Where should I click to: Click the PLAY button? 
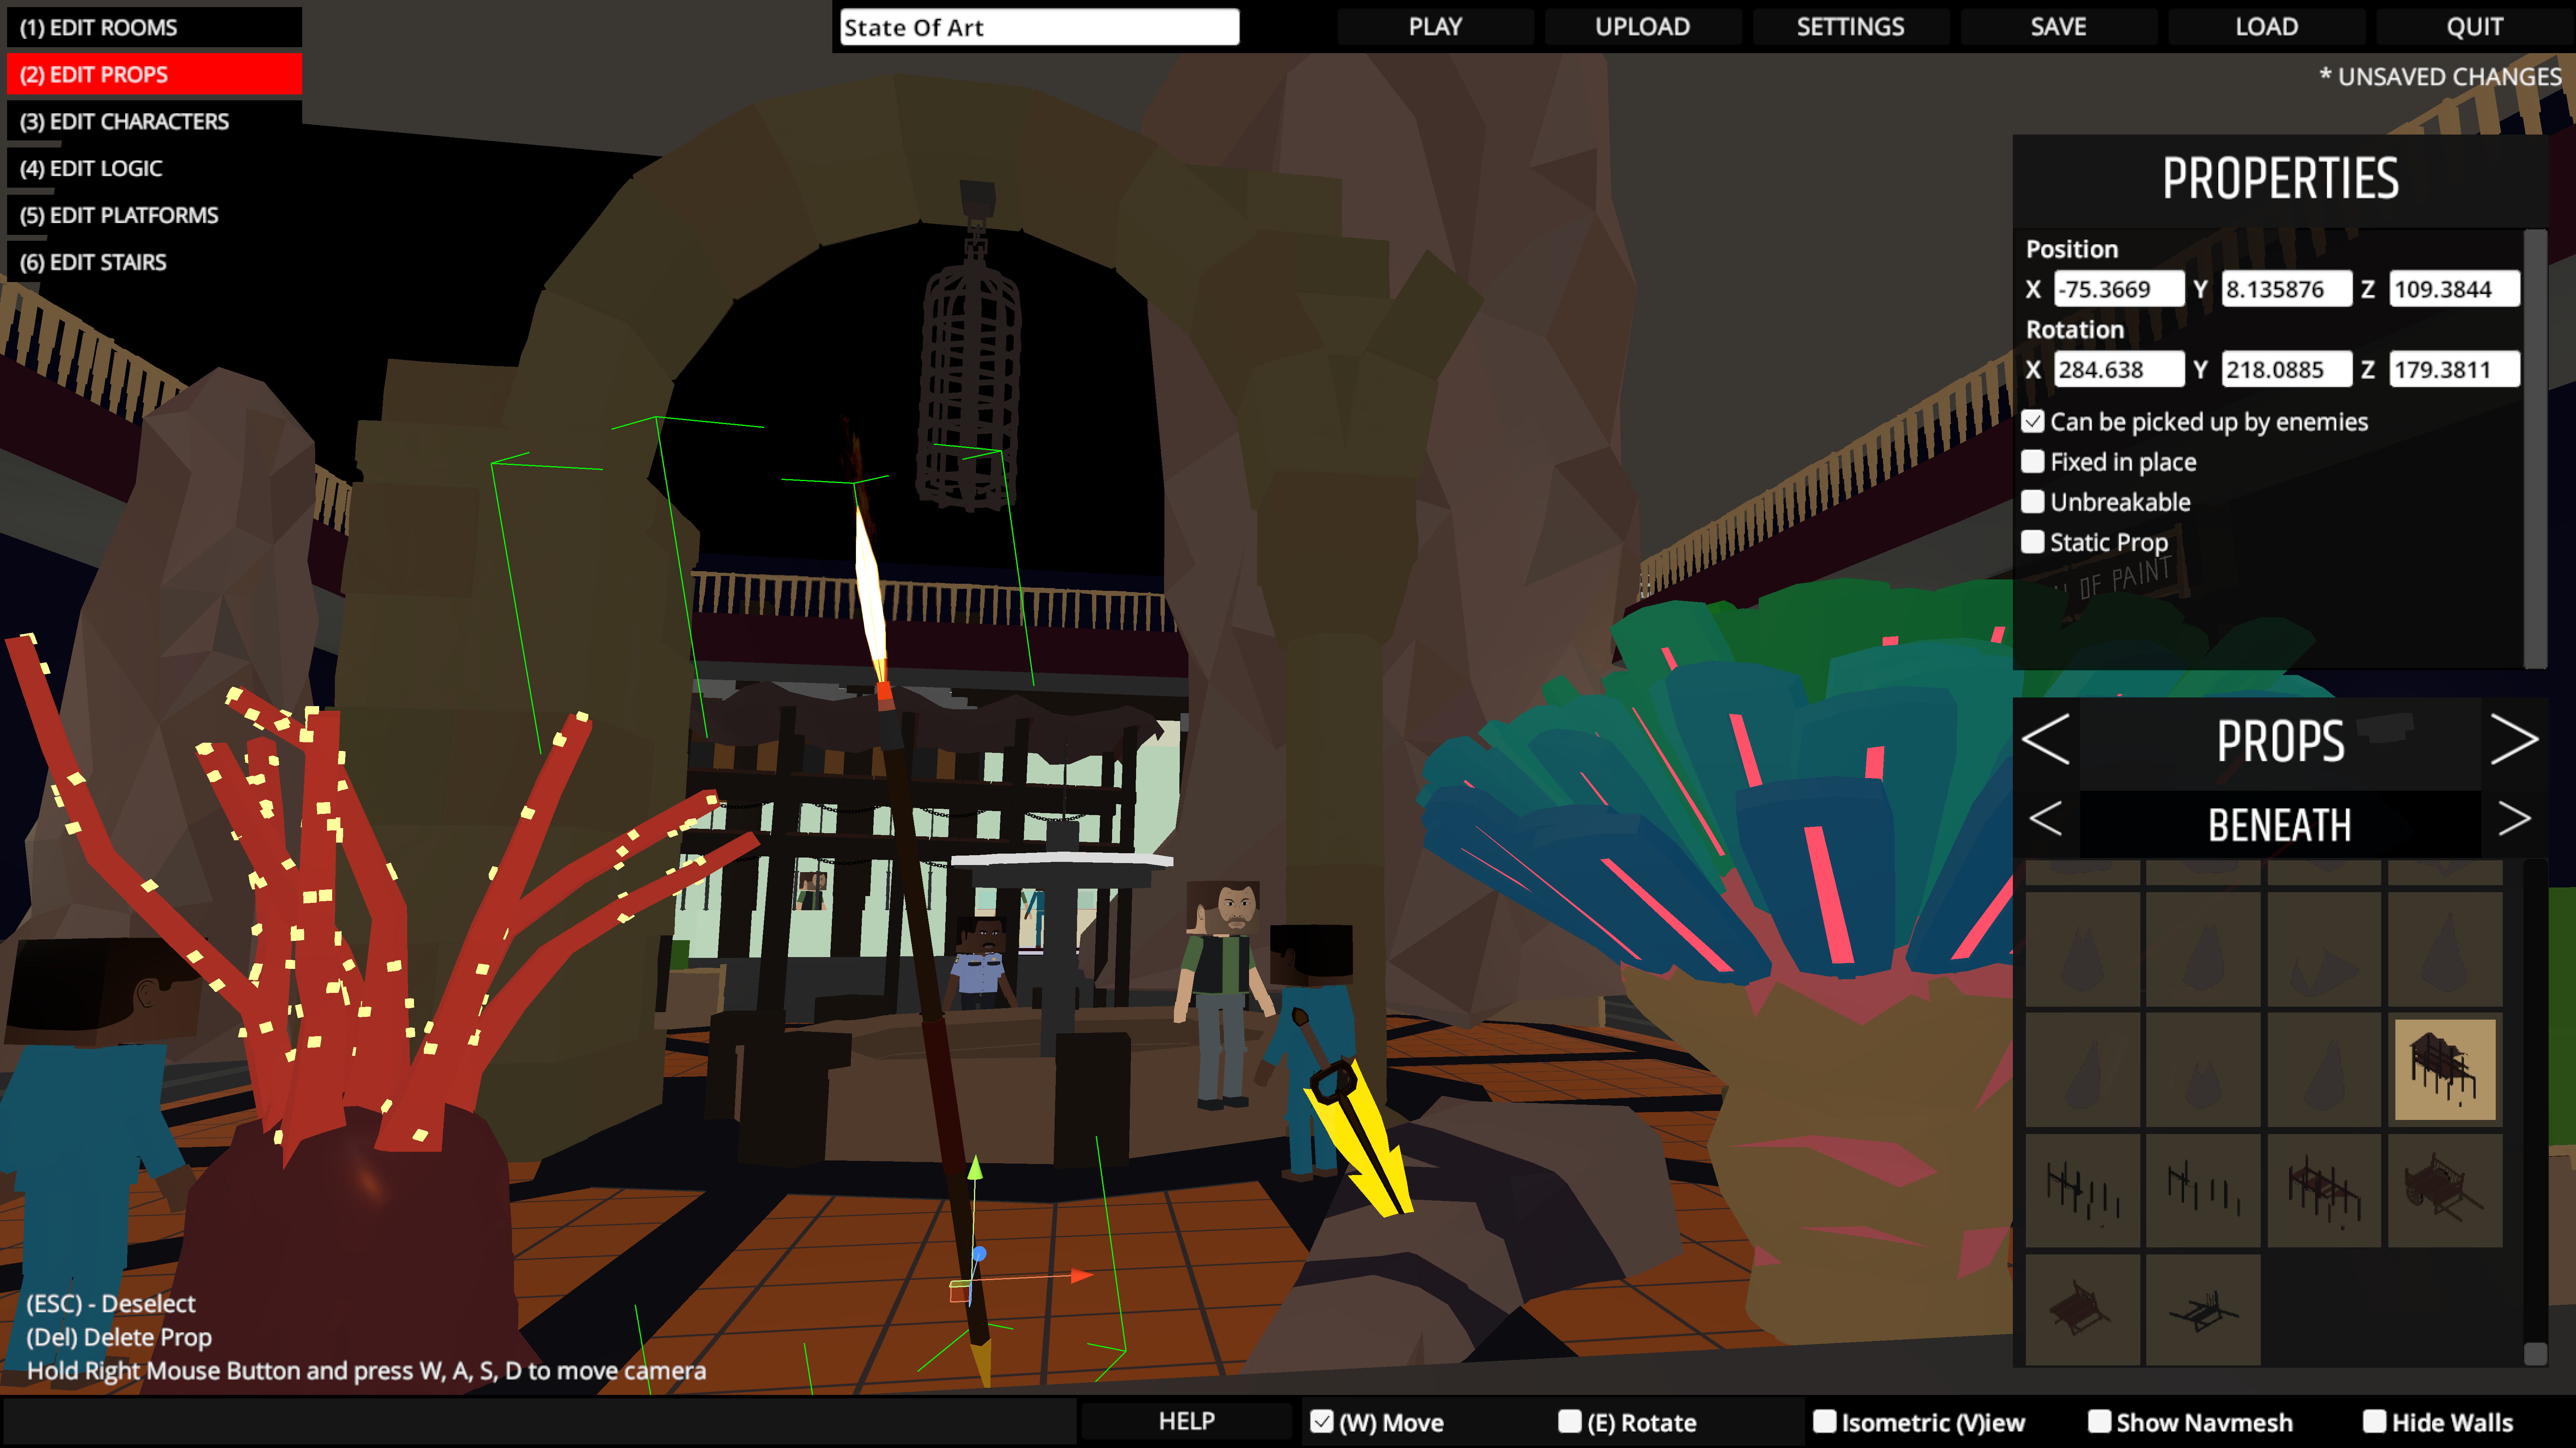point(1435,27)
